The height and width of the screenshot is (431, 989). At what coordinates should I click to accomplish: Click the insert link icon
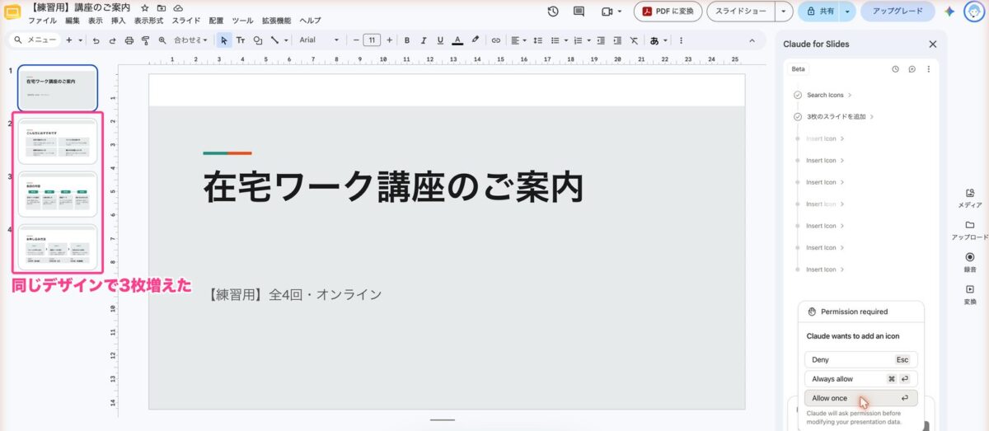pyautogui.click(x=495, y=40)
